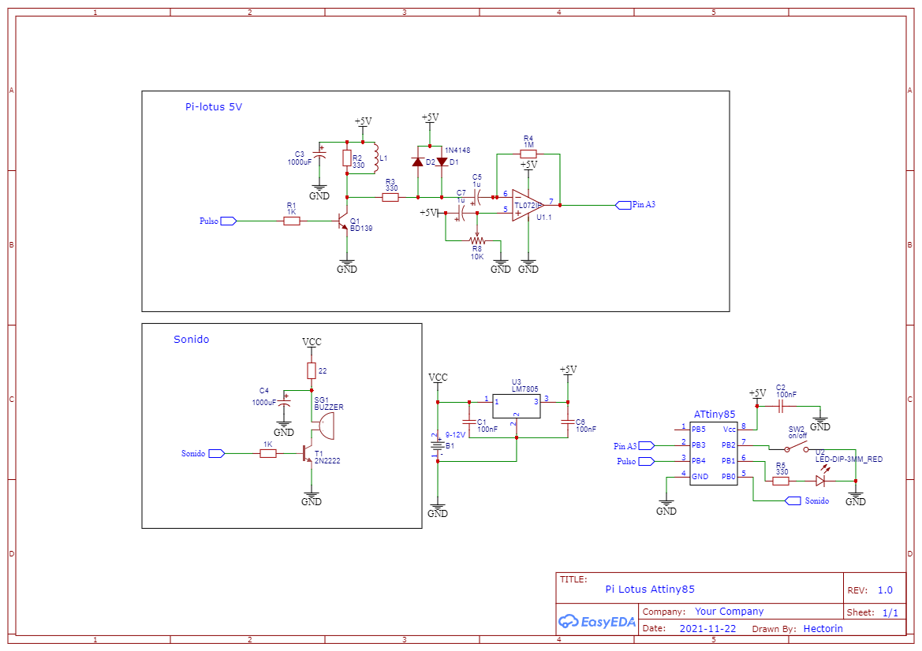Screen dimensions: 922x651
Task: Select the 'Hectorin' drawn-by name
Action: click(x=823, y=628)
